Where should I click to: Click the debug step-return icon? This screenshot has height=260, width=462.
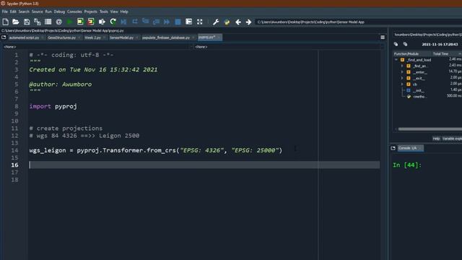click(156, 22)
